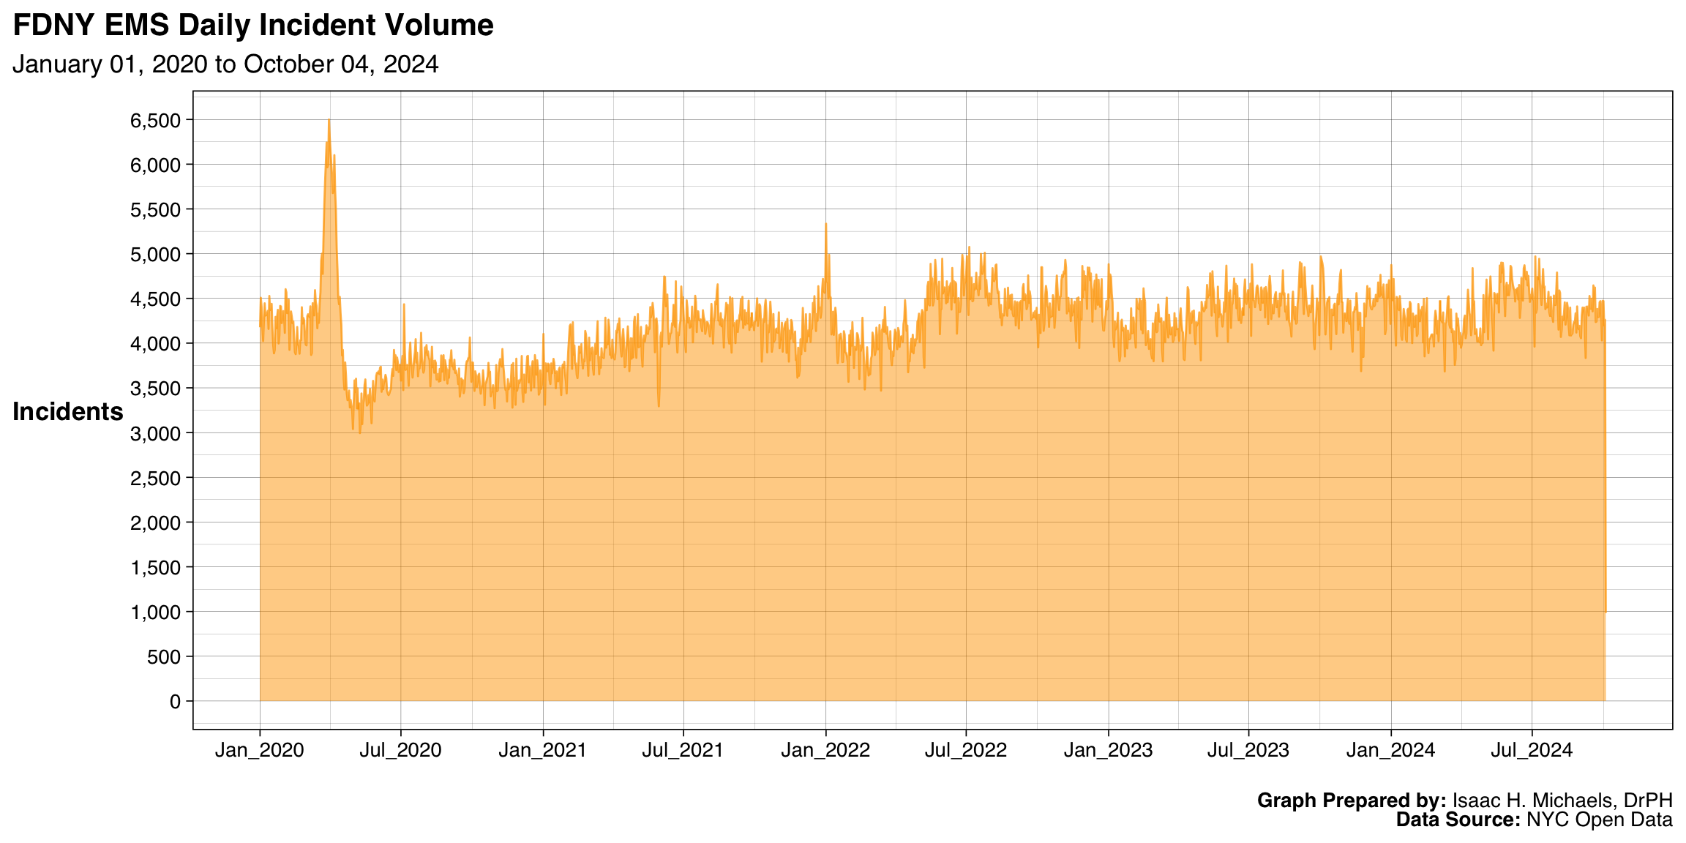This screenshot has width=1686, height=843.
Task: Click the Jan_2020 x-axis label
Action: (x=259, y=751)
